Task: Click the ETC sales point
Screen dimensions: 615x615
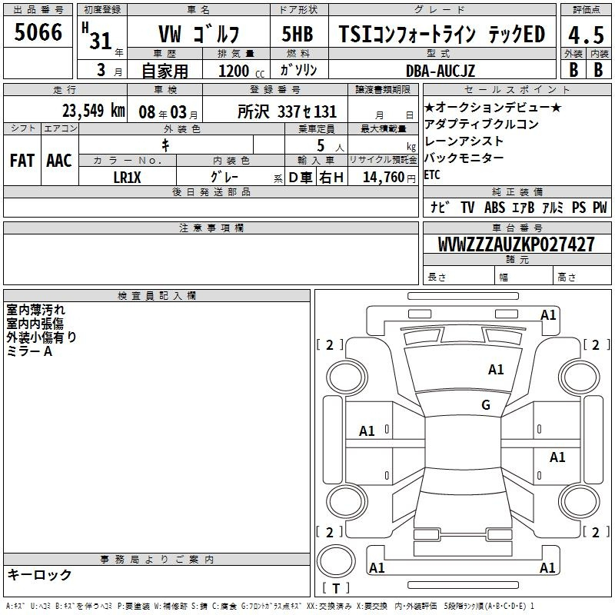Action: (432, 175)
